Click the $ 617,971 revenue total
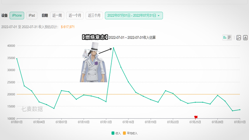 pyautogui.click(x=68, y=27)
